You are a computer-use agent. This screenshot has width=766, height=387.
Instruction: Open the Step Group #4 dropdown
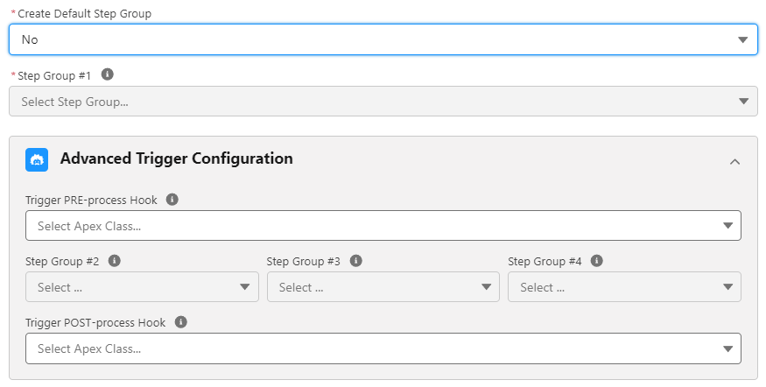click(x=624, y=287)
